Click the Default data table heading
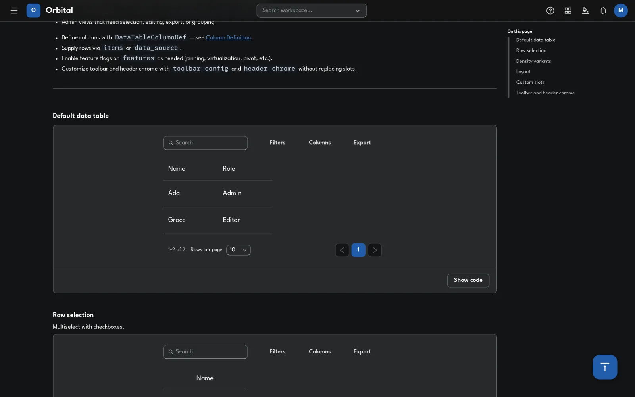This screenshot has height=397, width=635. pyautogui.click(x=81, y=116)
